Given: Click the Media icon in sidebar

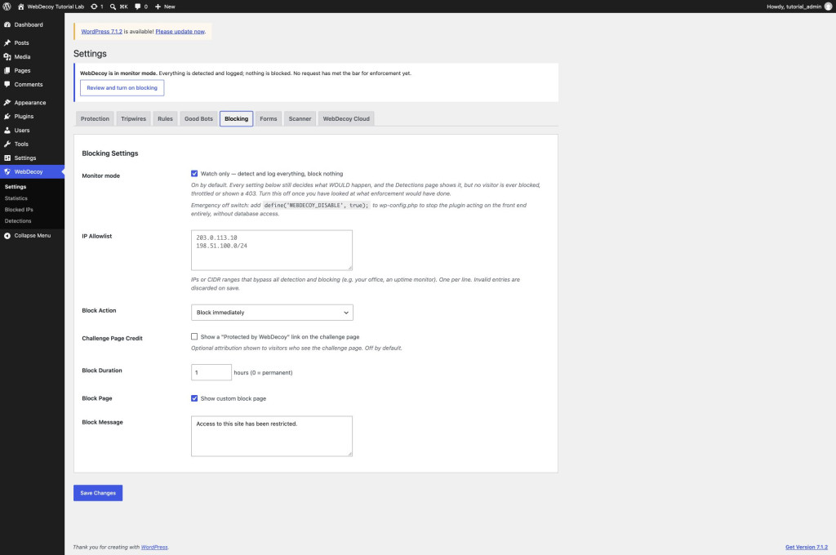Looking at the screenshot, I should [x=7, y=56].
